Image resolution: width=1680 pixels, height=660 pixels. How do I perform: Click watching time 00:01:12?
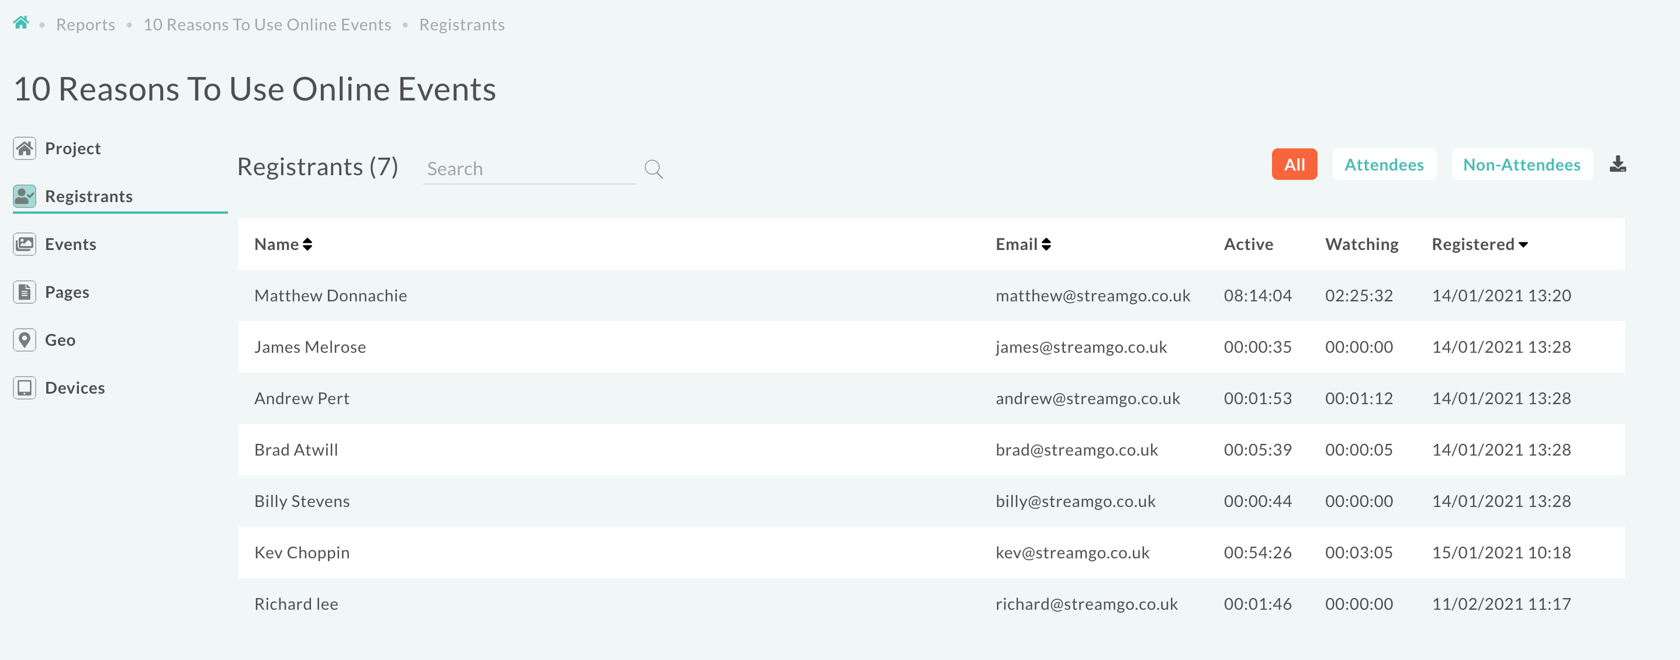[1359, 399]
